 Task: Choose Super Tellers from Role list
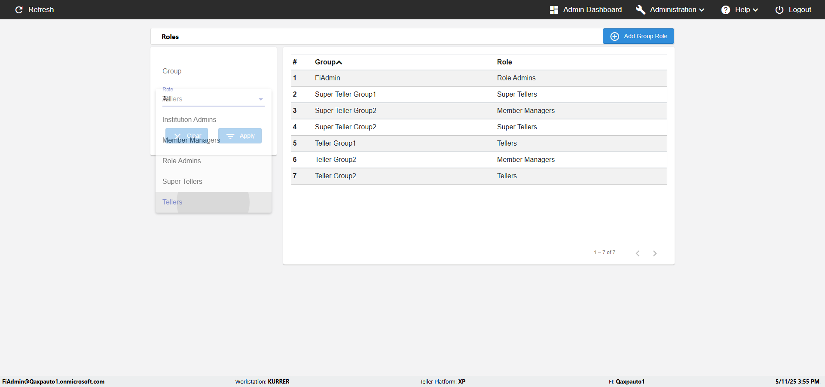tap(214, 181)
